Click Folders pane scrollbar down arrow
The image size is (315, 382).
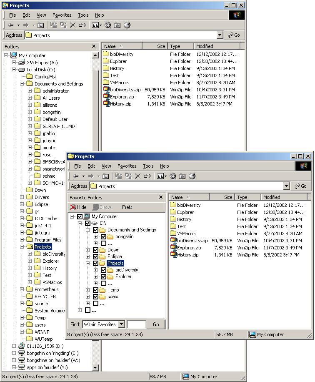point(95,368)
